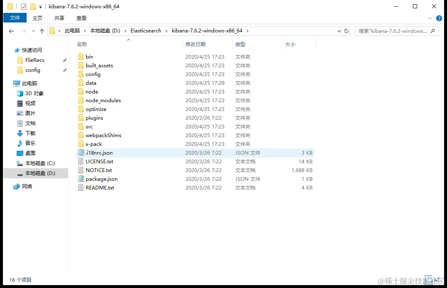Click 此电脑 in the address breadcrumb
Image resolution: width=447 pixels, height=288 pixels.
[72, 31]
